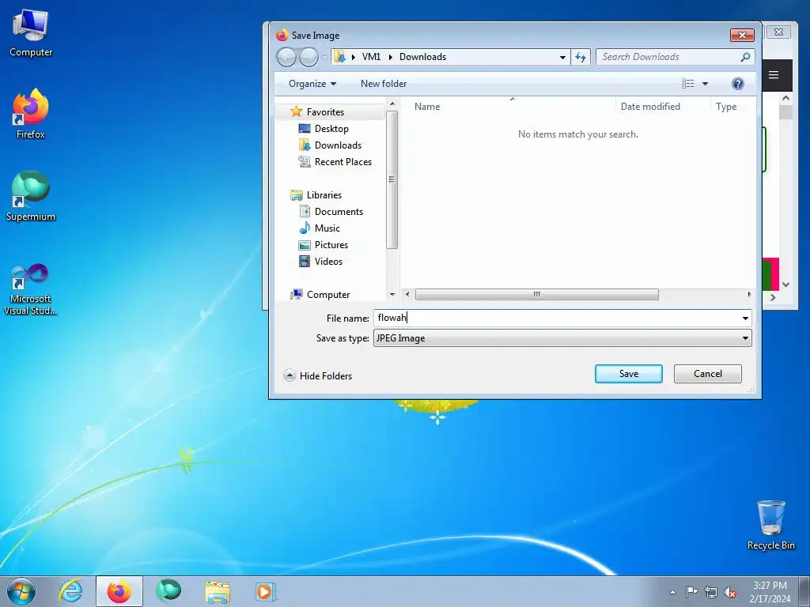Open Windows Explorer from the taskbar
This screenshot has height=607, width=810.
tap(218, 591)
